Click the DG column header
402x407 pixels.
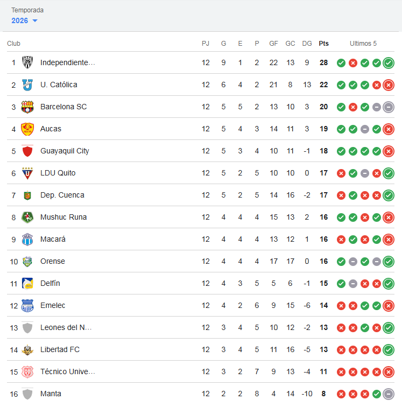click(x=307, y=44)
